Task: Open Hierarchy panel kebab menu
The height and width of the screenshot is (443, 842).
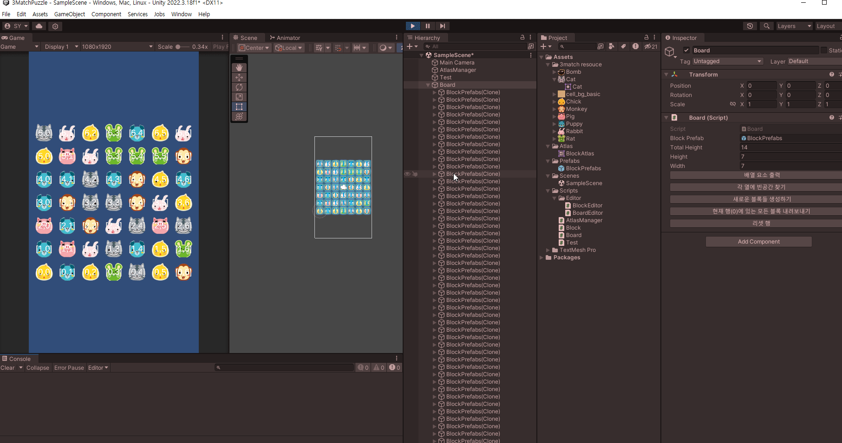Action: (530, 38)
